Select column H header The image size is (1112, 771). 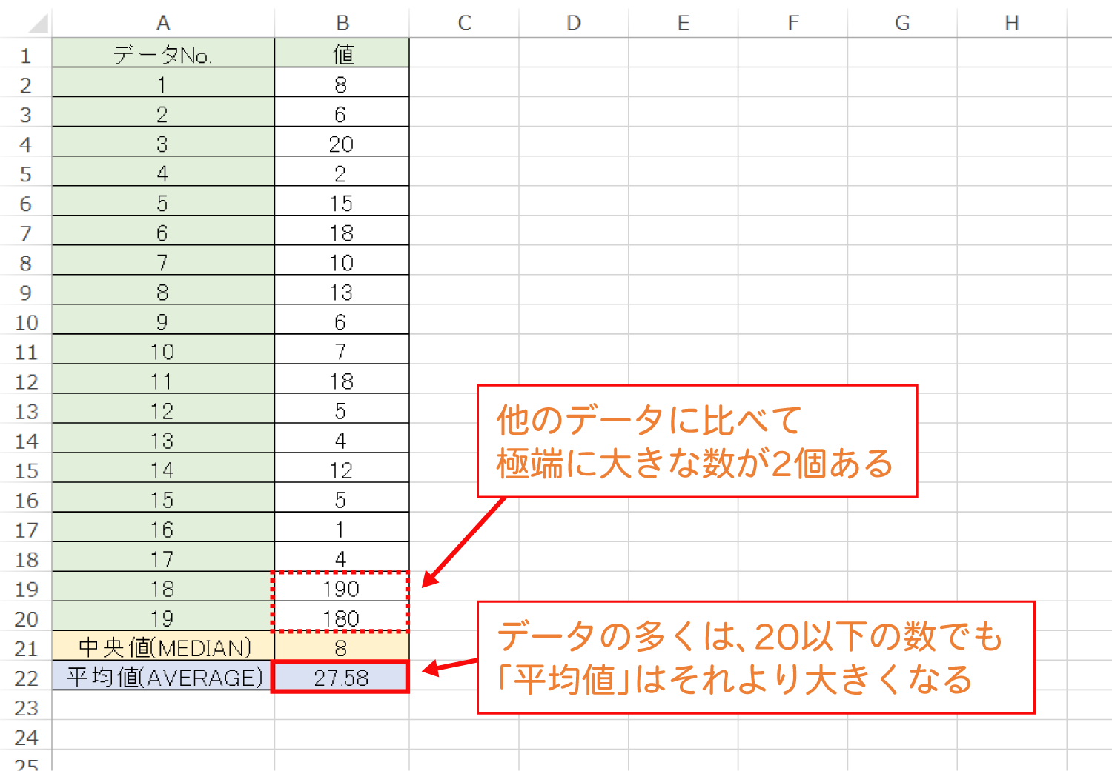pos(1013,23)
